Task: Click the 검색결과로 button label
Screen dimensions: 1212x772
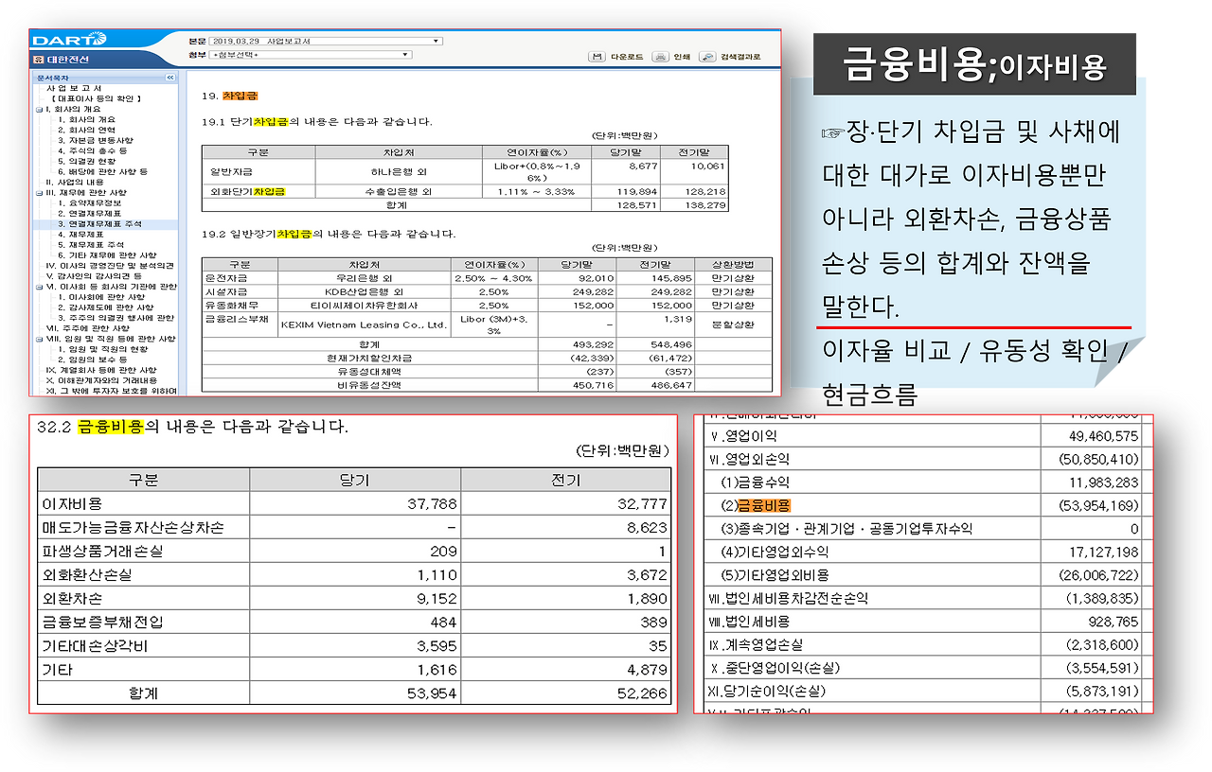Action: [x=740, y=57]
